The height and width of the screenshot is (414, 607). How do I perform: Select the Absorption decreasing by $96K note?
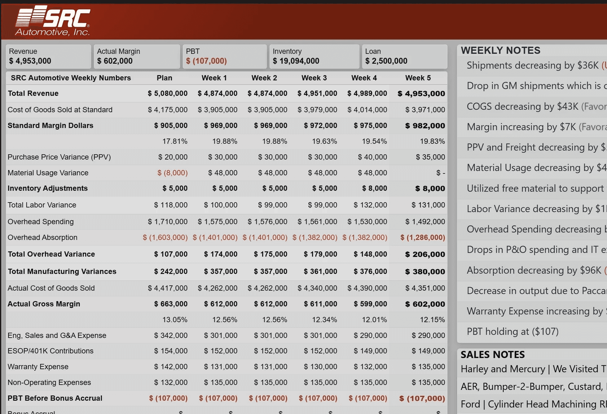click(532, 270)
